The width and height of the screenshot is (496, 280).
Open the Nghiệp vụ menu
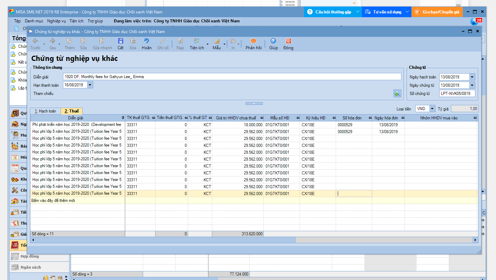56,21
